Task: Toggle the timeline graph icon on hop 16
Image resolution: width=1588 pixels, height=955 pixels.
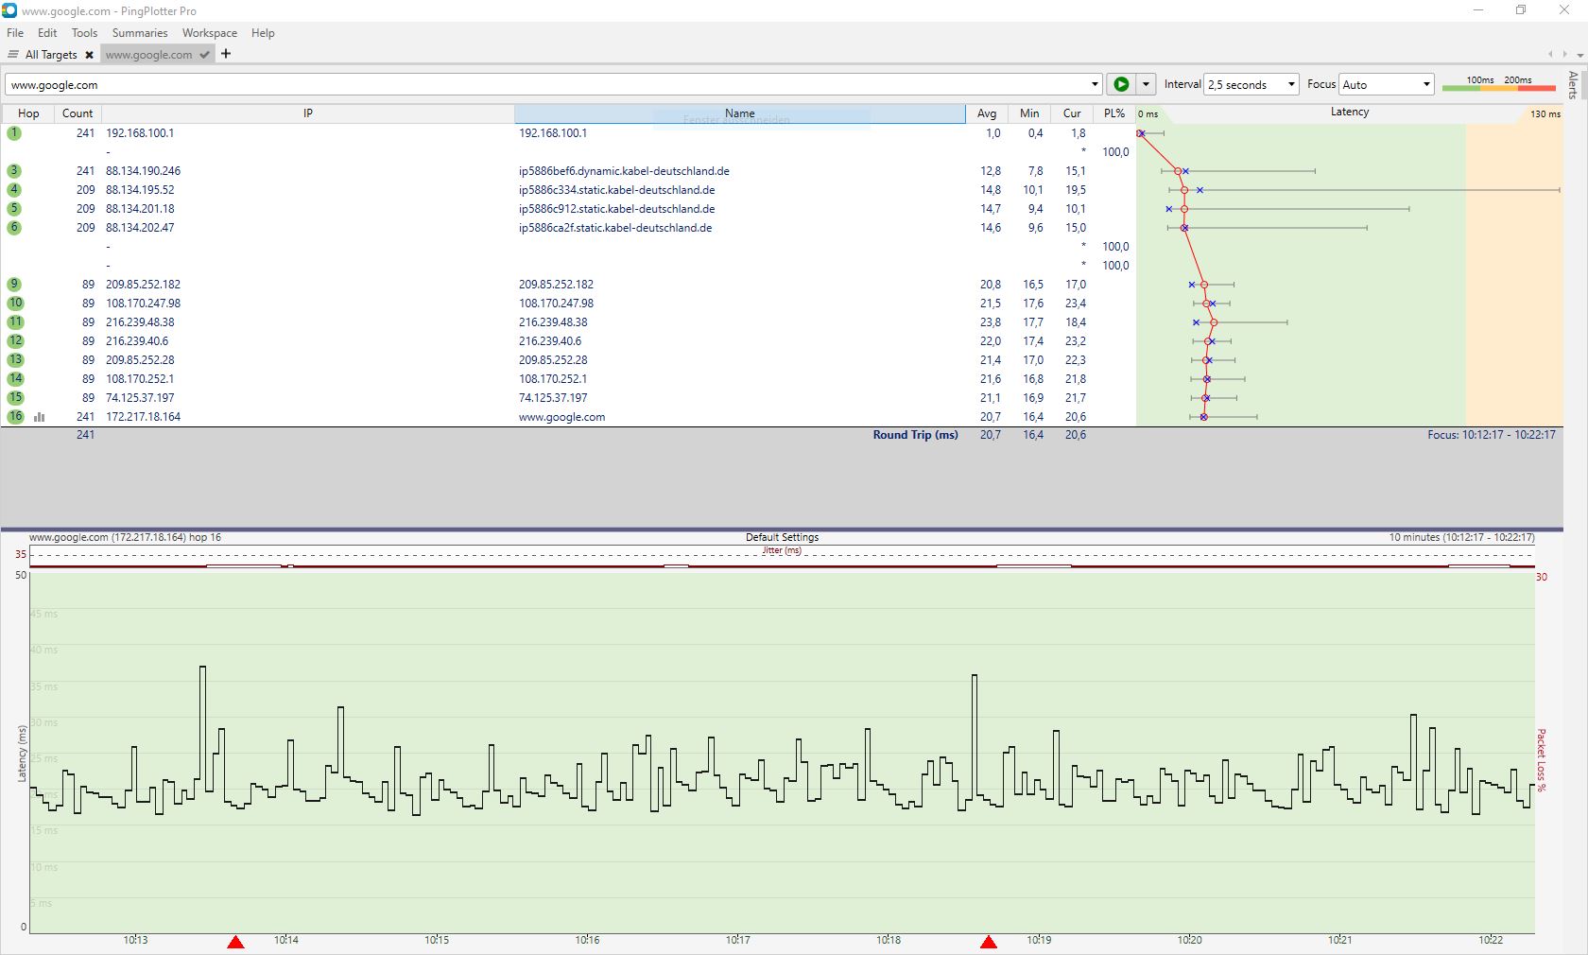Action: 40,416
